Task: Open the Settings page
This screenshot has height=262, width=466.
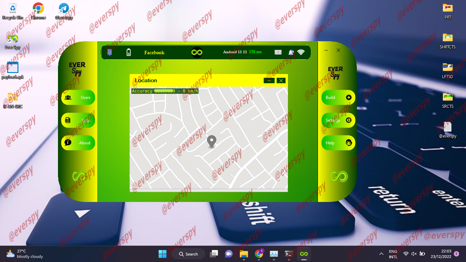Action: point(338,120)
